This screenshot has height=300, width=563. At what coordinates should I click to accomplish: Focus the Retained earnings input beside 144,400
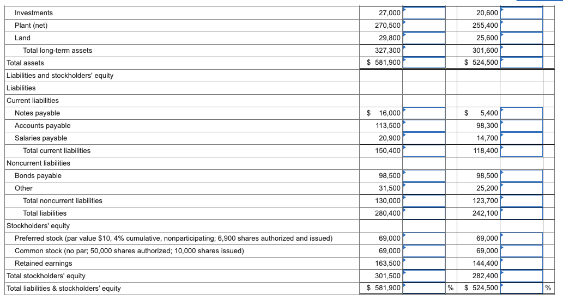tap(522, 264)
